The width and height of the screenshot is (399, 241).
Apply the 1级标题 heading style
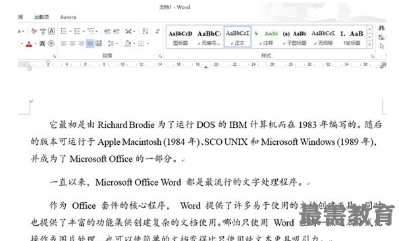(x=352, y=38)
